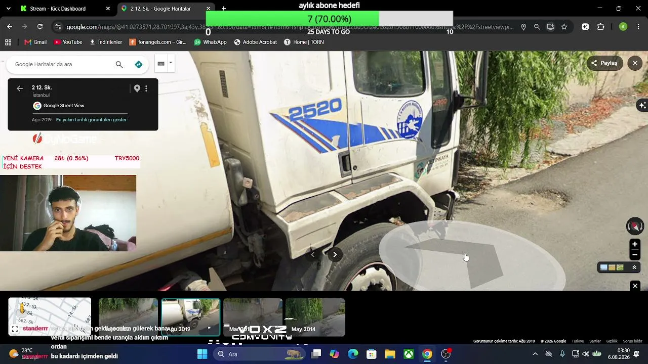Open the clock showing 03:30
Screen dimensions: 648x364
[619, 354]
